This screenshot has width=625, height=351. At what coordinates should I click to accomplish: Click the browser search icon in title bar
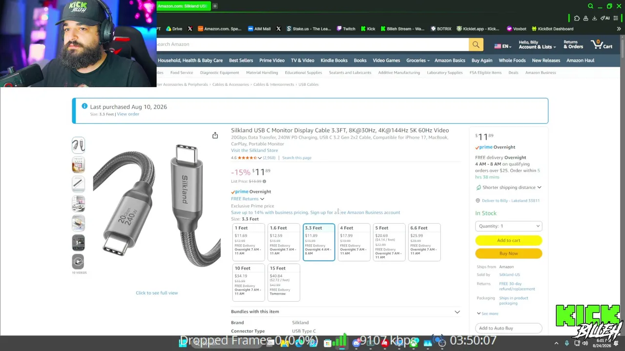tap(590, 6)
